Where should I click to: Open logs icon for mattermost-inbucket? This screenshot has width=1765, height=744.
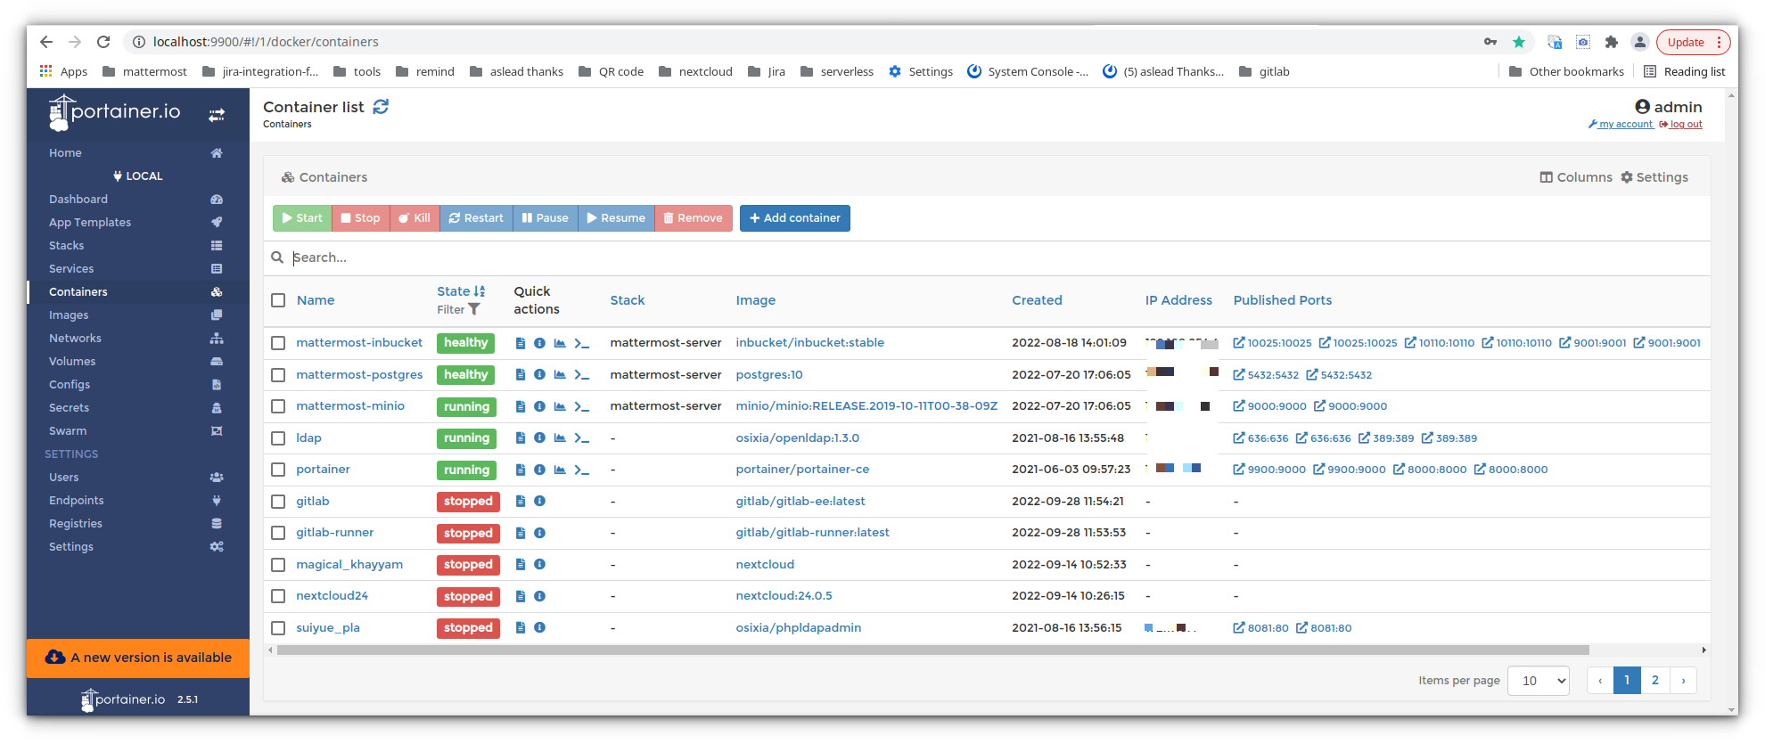(x=521, y=343)
